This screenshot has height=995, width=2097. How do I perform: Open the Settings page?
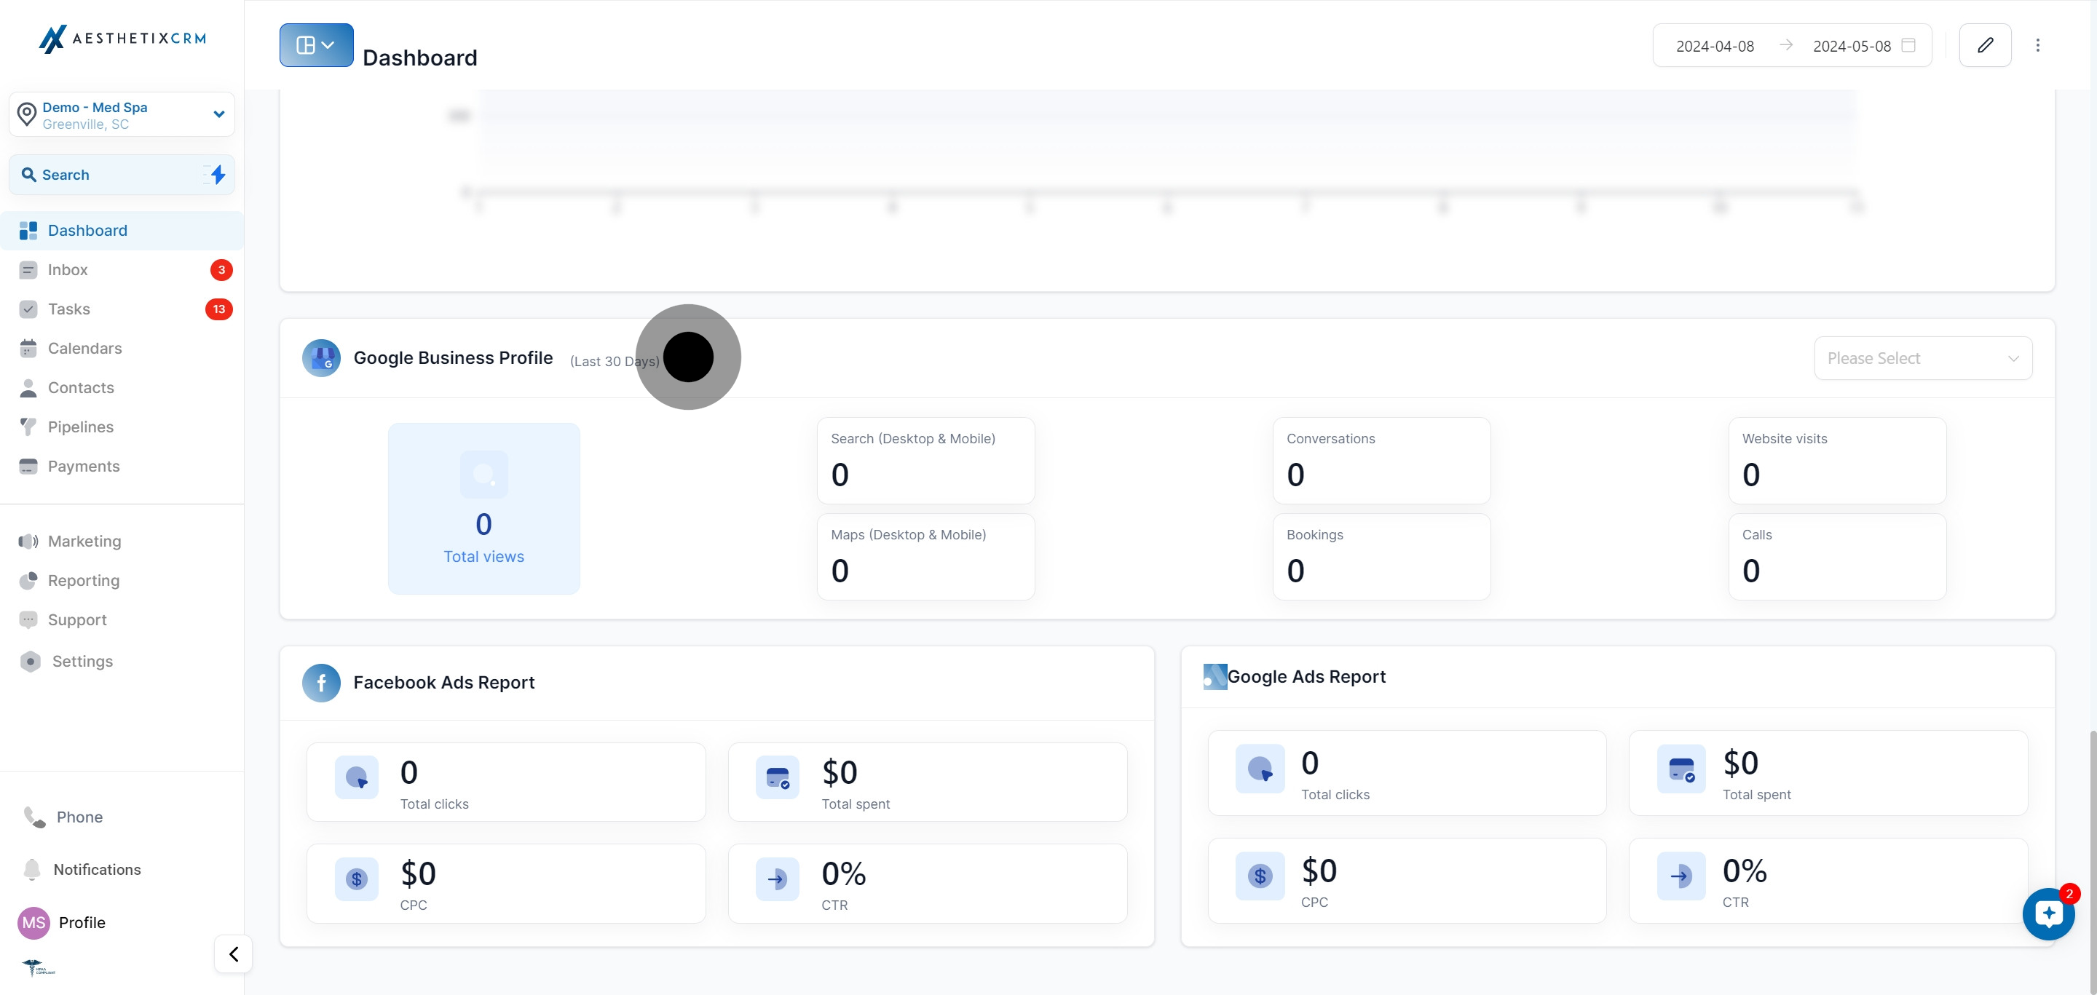82,662
